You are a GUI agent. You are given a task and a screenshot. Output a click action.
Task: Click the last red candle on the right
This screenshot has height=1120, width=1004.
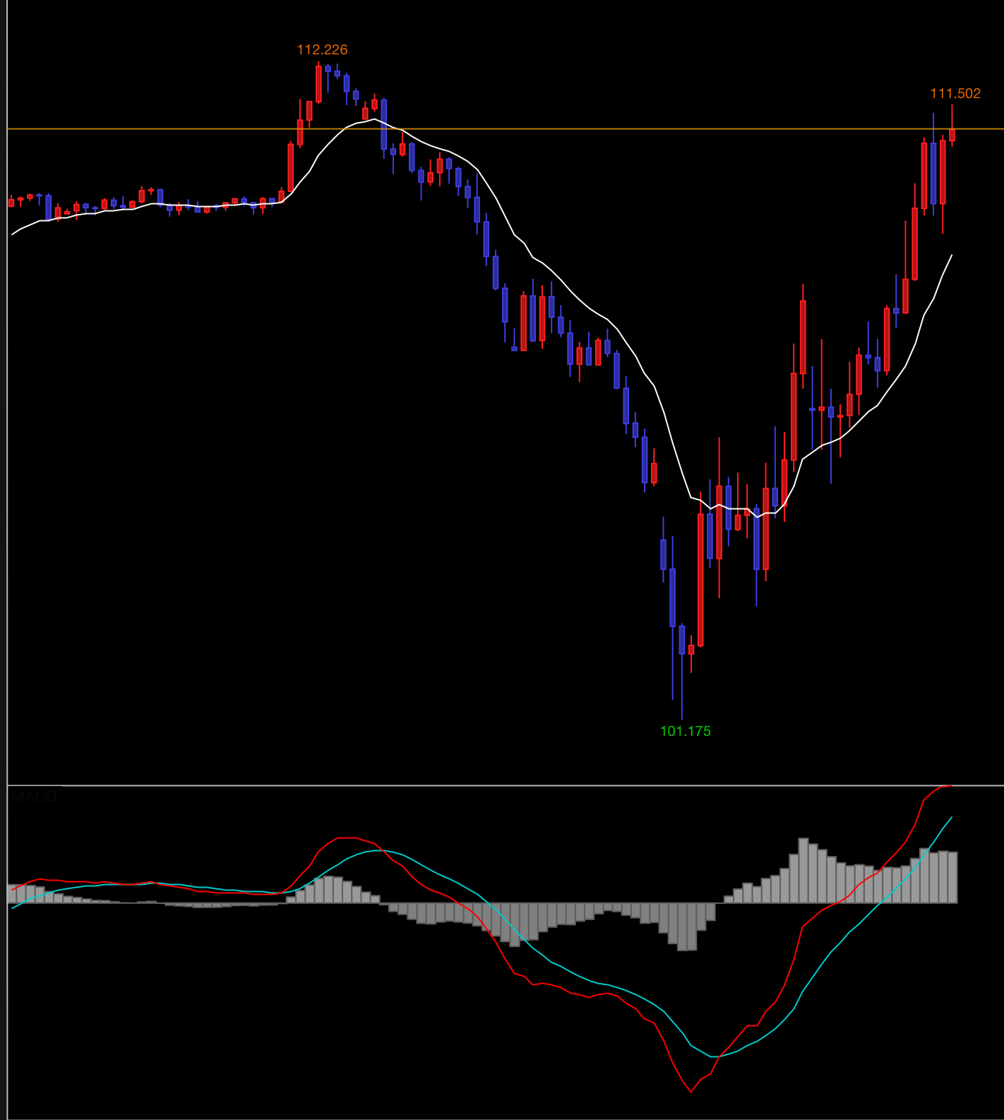pos(952,134)
